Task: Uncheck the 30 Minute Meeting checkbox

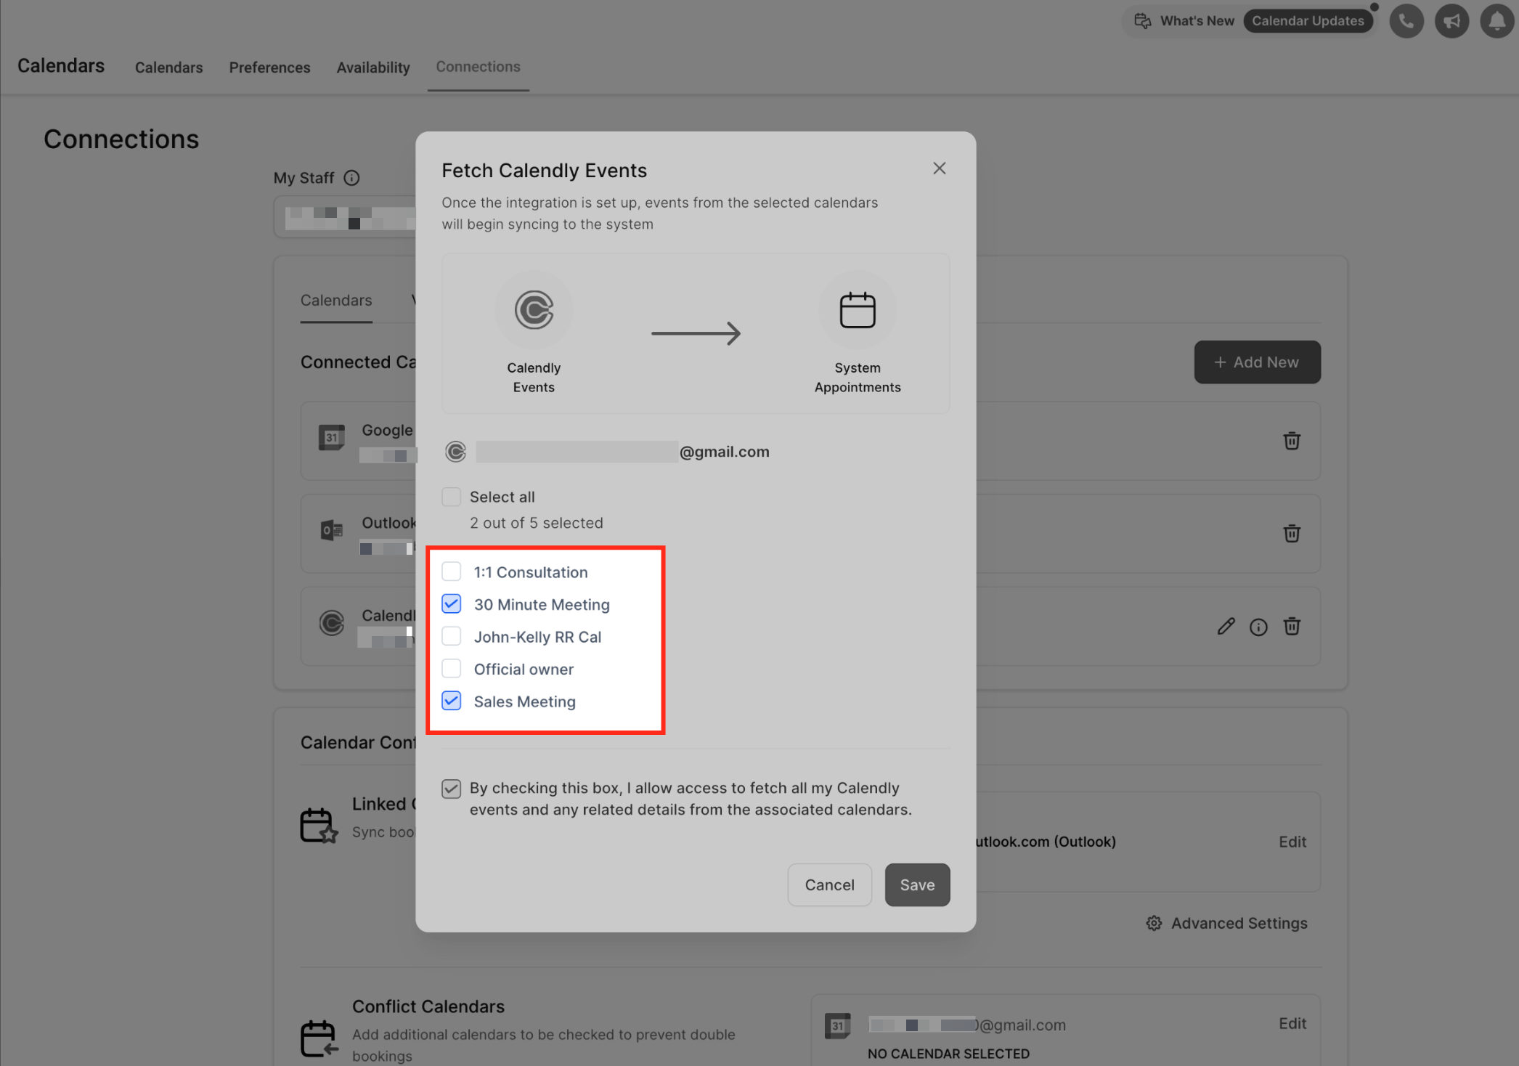Action: coord(451,604)
